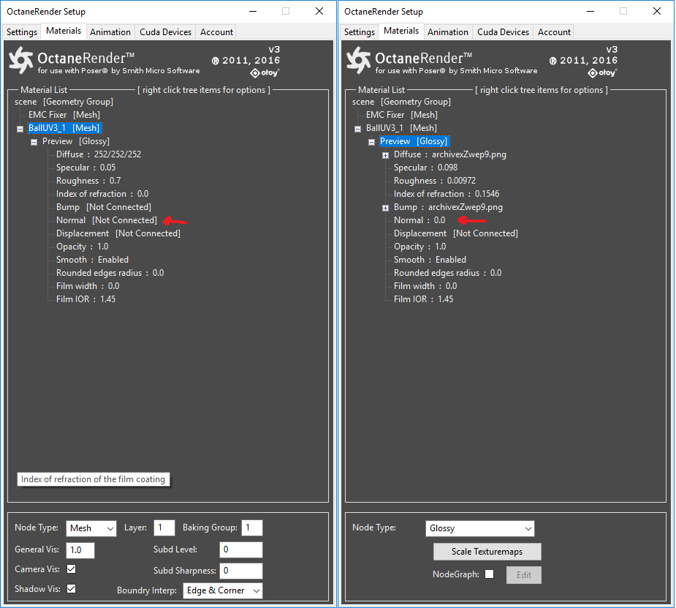676x608 pixels.
Task: Click the NodeGraph Edit button
Action: (524, 575)
